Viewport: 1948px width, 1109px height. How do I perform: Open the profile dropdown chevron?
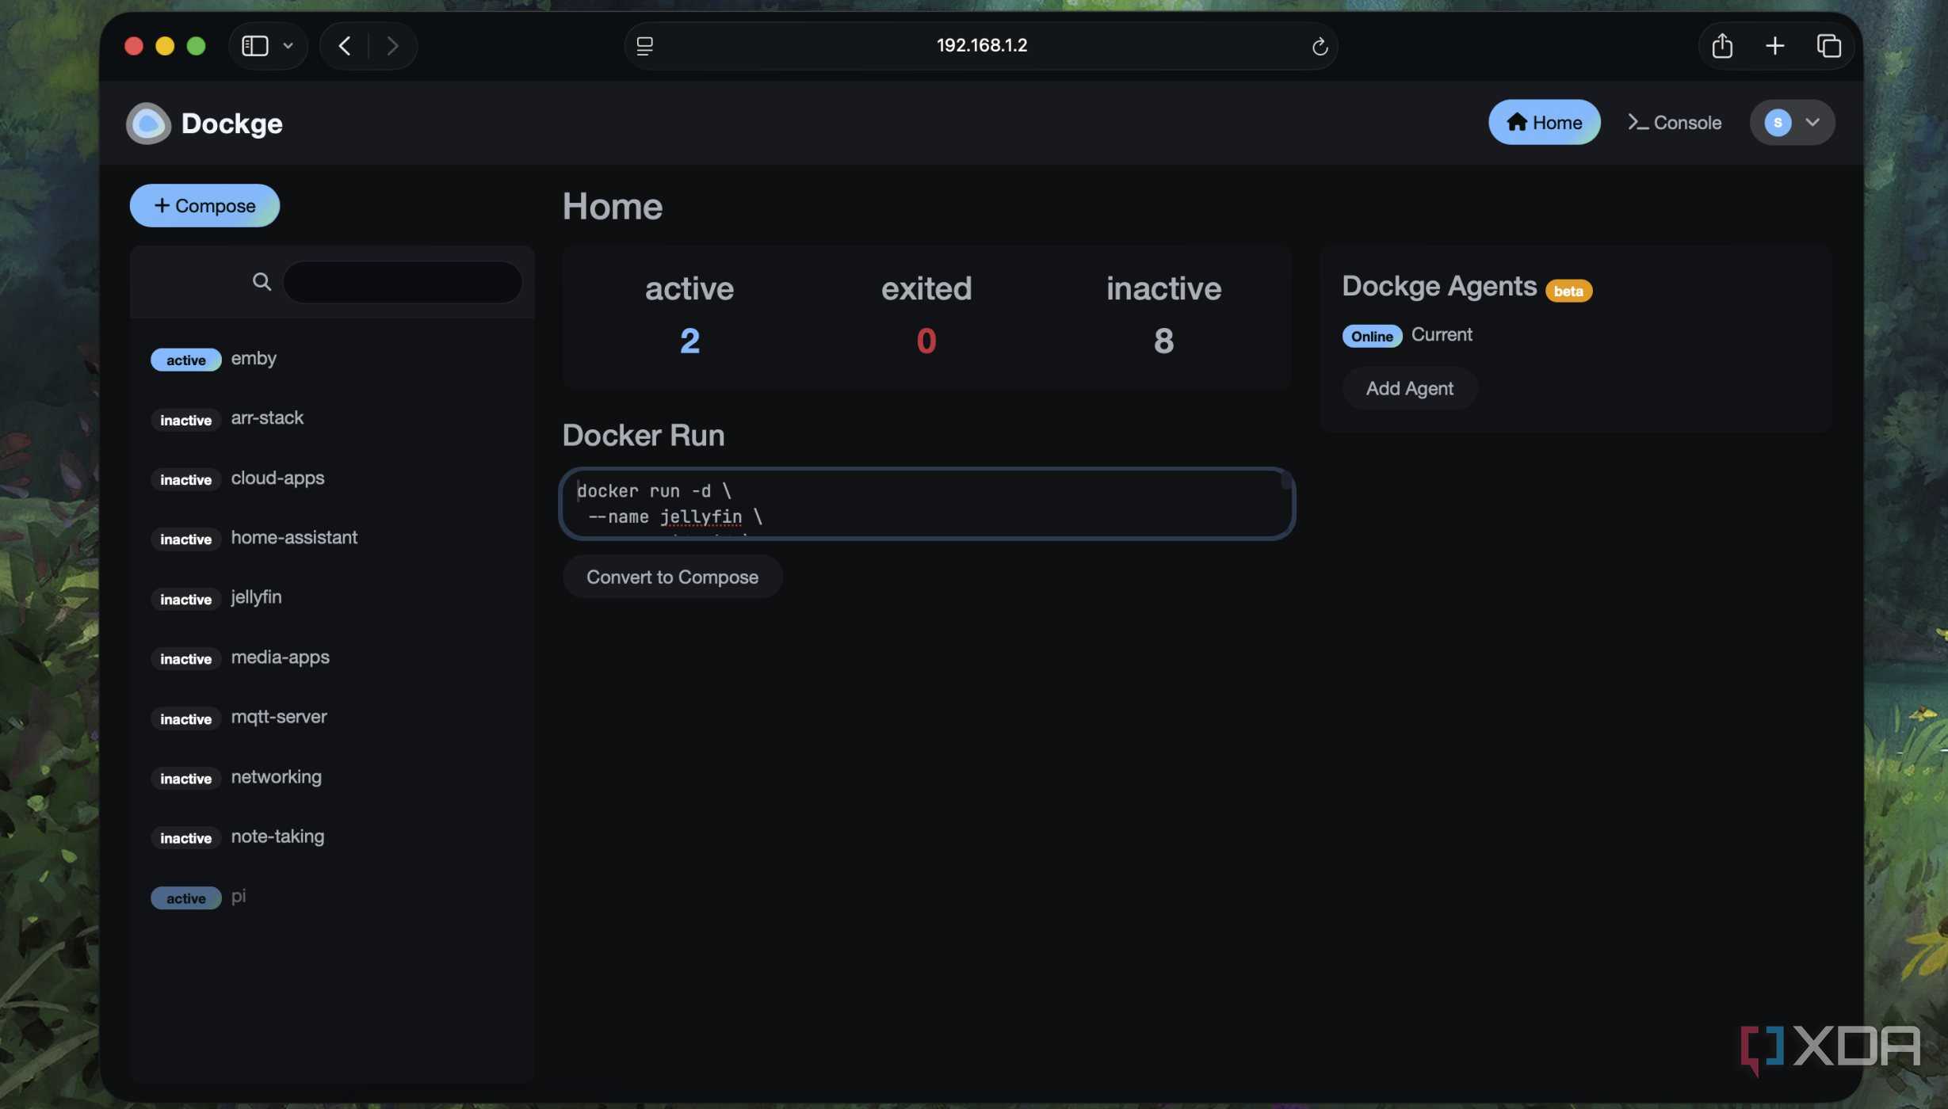tap(1812, 123)
